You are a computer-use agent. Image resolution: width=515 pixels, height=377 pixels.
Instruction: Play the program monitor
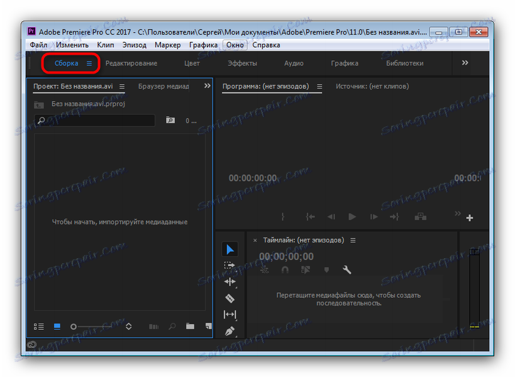[x=352, y=217]
